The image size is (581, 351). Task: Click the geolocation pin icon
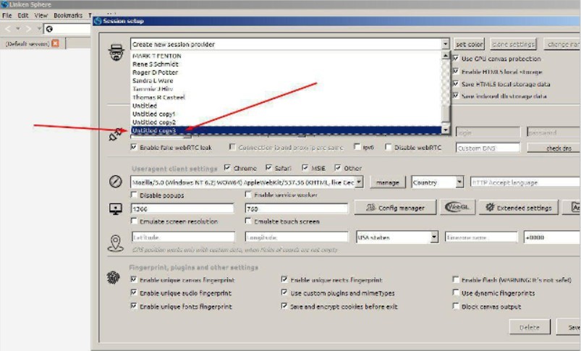[114, 242]
